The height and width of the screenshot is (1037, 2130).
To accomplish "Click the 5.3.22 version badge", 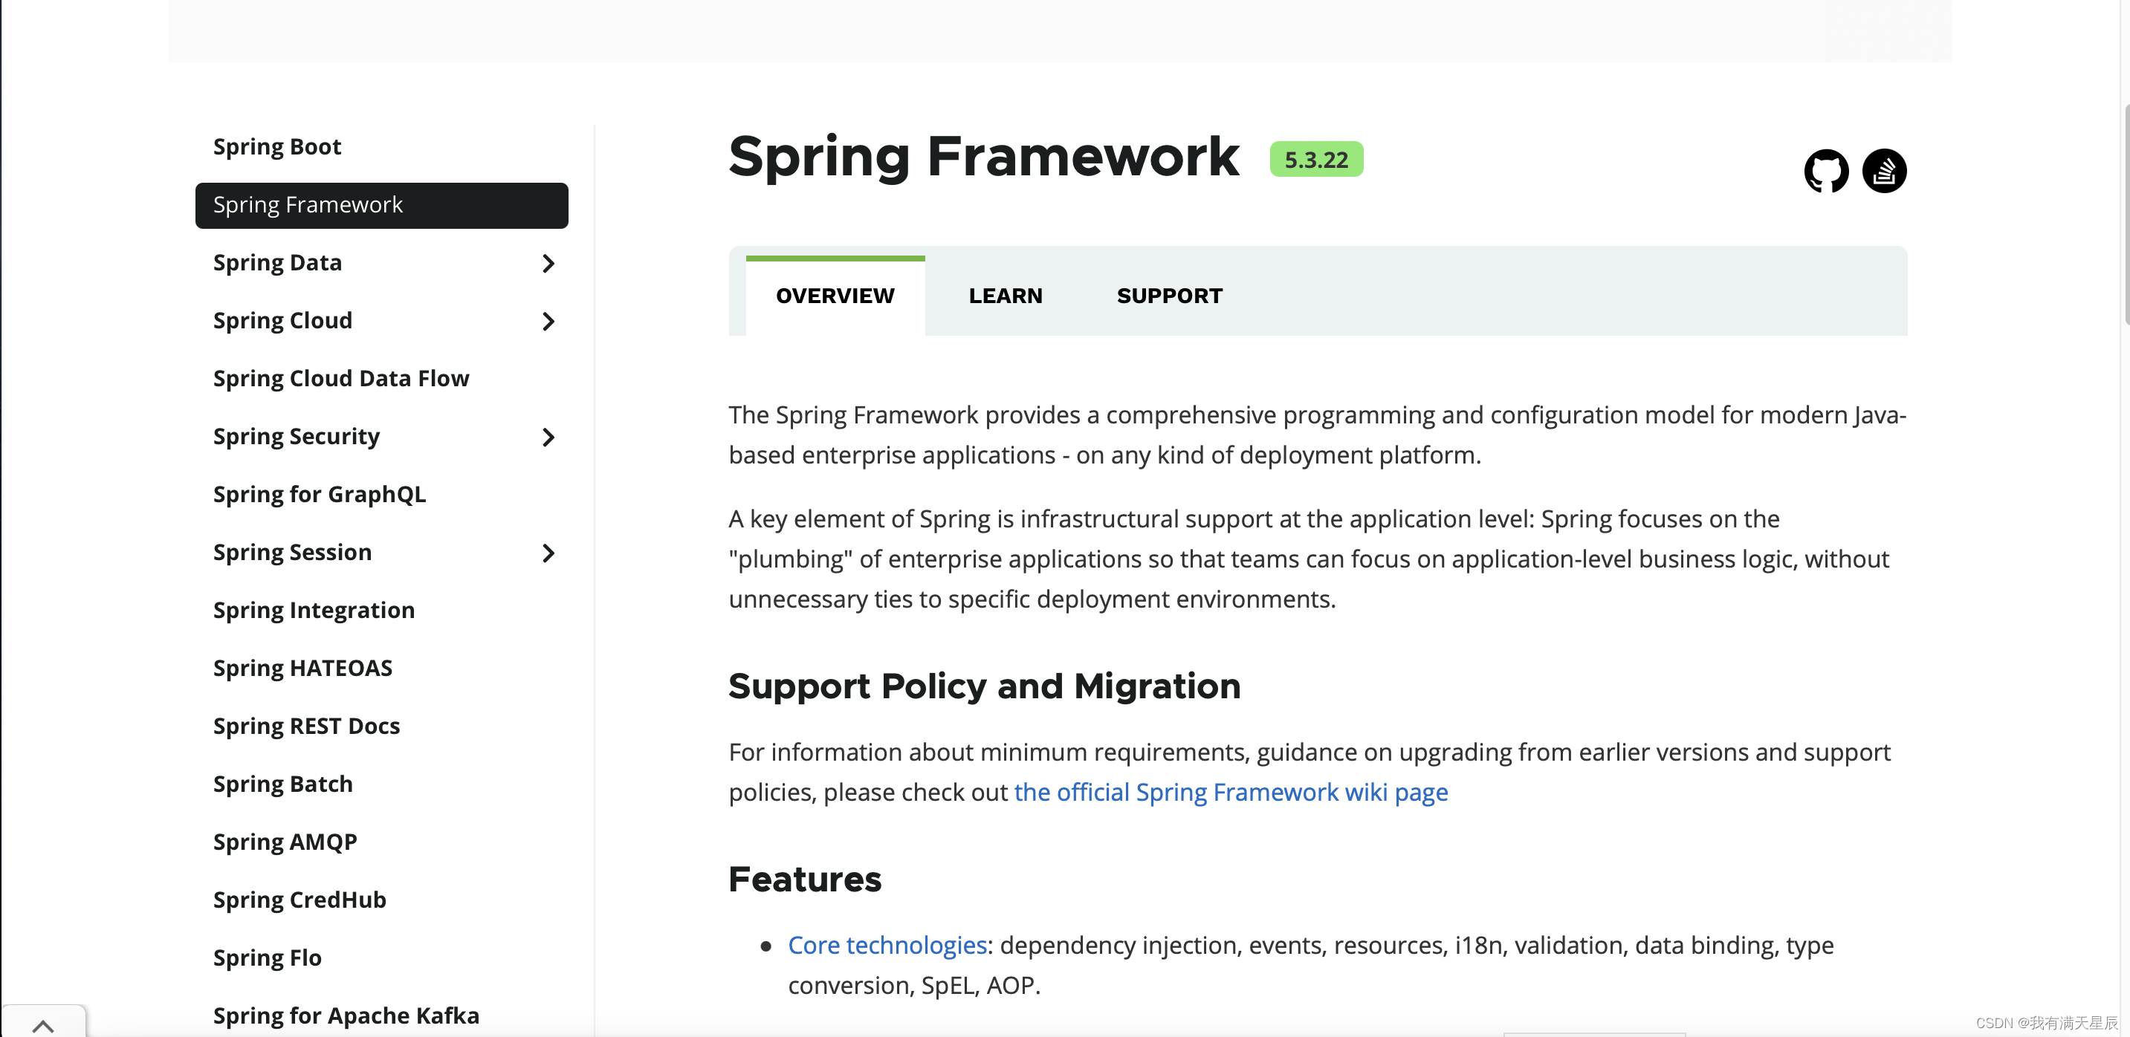I will click(x=1315, y=159).
